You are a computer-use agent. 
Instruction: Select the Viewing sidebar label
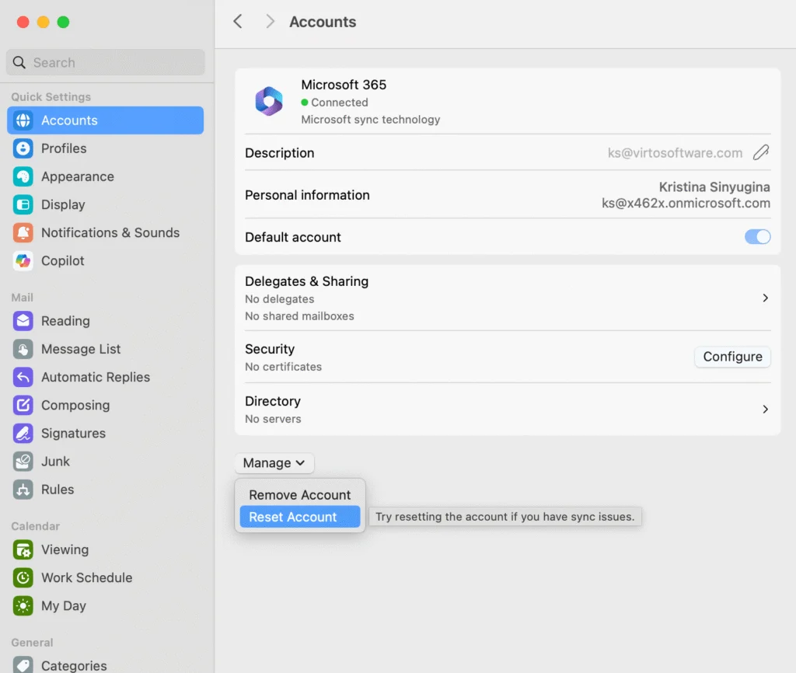tap(65, 549)
